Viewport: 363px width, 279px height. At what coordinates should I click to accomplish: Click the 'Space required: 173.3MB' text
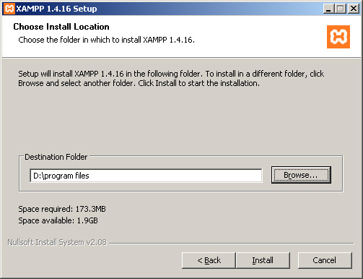[x=62, y=209]
